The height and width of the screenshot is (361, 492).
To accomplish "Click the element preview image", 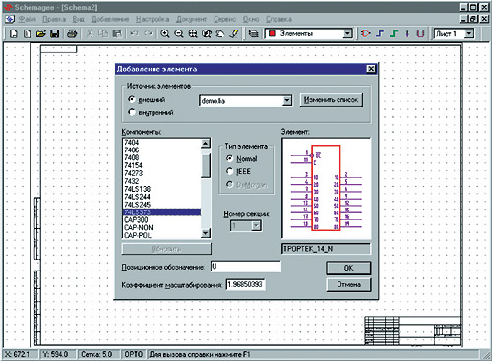I will pos(327,188).
